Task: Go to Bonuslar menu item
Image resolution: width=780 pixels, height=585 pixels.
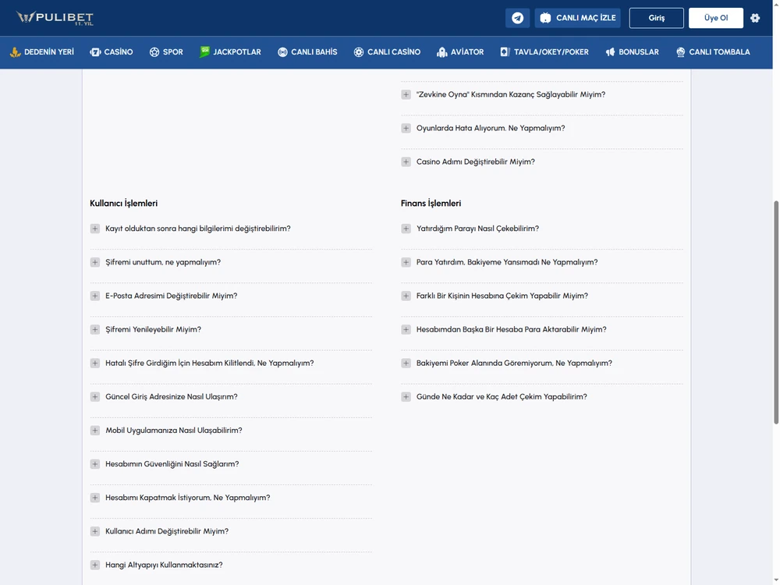Action: [x=633, y=51]
